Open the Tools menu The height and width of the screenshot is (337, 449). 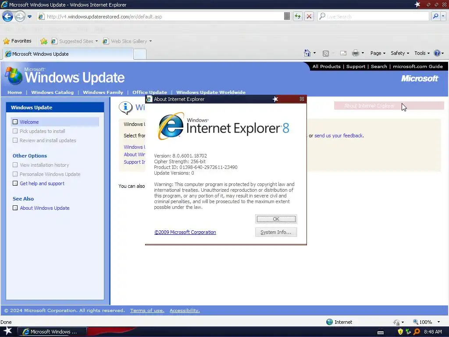pyautogui.click(x=422, y=53)
